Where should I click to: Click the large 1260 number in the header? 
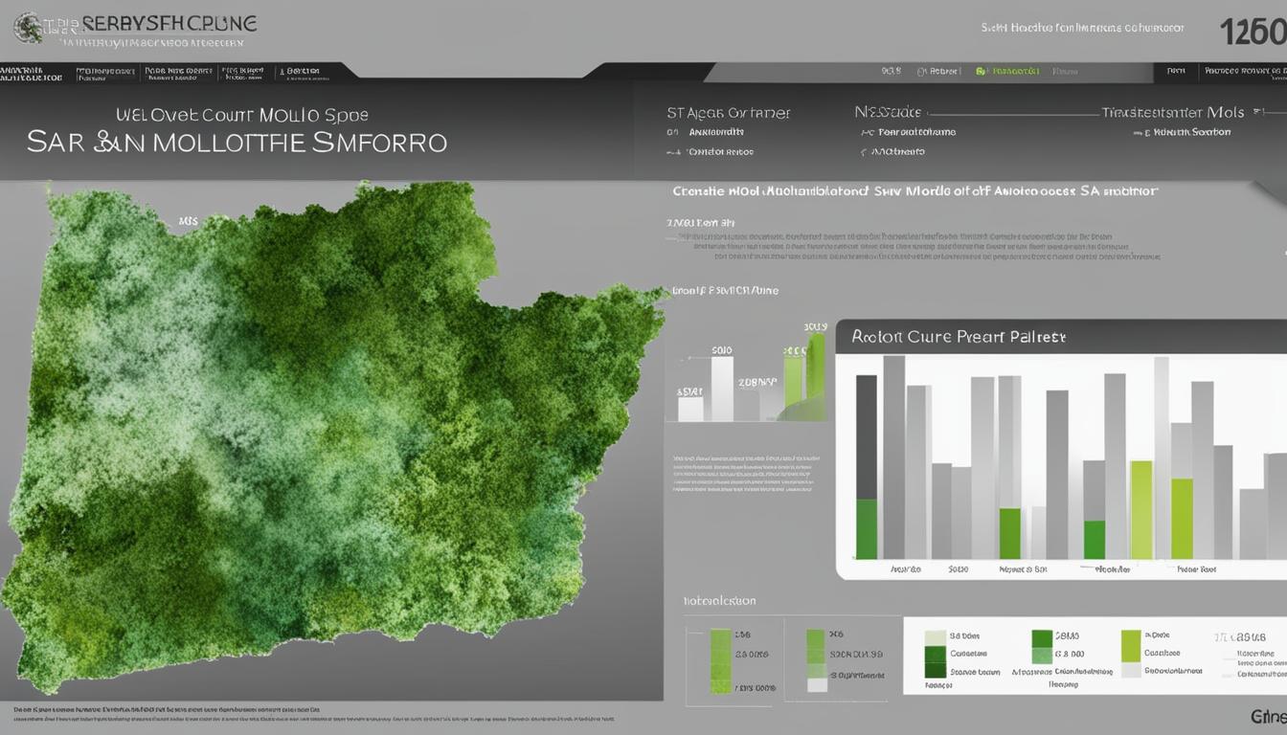click(x=1252, y=31)
